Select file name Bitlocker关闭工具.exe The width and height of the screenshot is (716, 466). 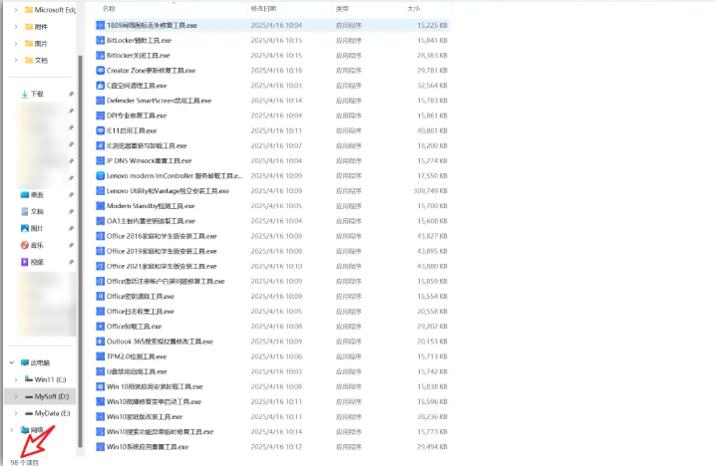click(138, 55)
